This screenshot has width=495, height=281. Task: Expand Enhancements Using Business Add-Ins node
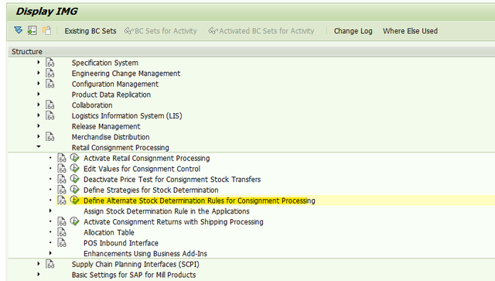point(50,253)
